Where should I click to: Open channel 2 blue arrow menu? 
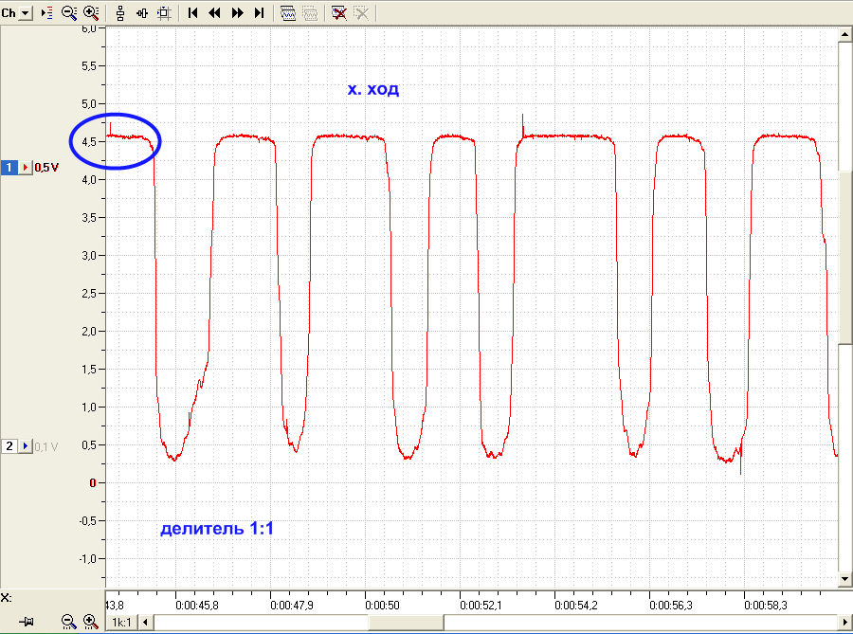tap(25, 446)
